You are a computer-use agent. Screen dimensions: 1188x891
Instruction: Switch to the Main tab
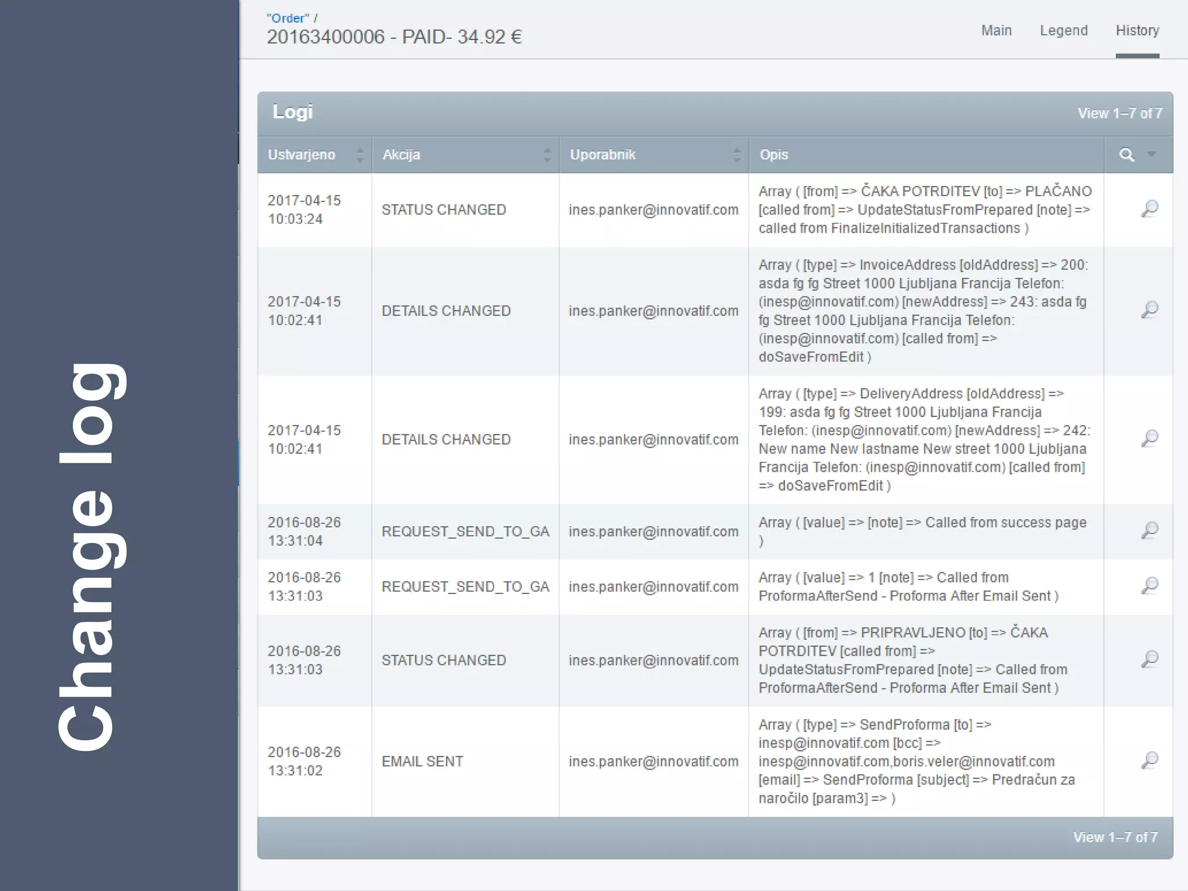point(996,31)
